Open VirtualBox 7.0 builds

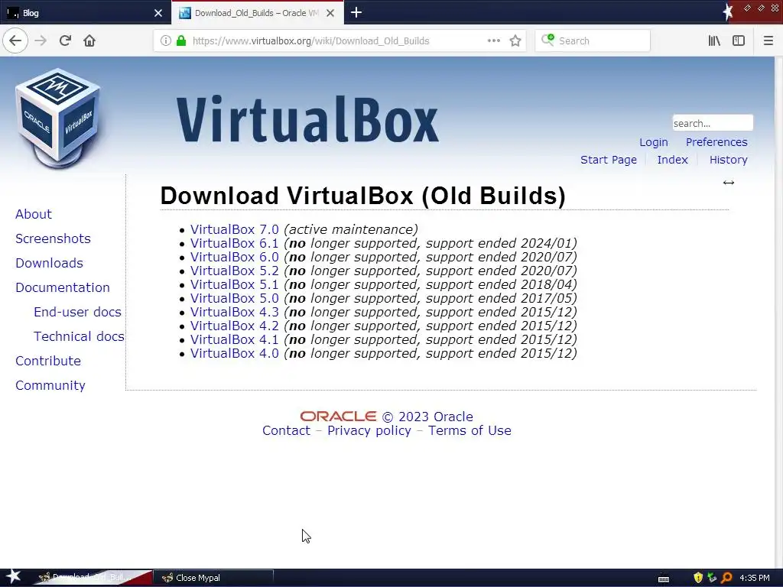pos(234,229)
